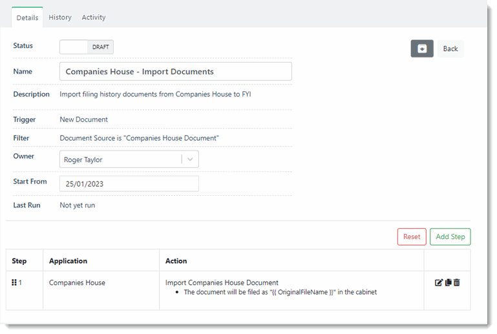Screen dimensions: 497x334
Task: Click the Description text about filing history
Action: pyautogui.click(x=155, y=94)
